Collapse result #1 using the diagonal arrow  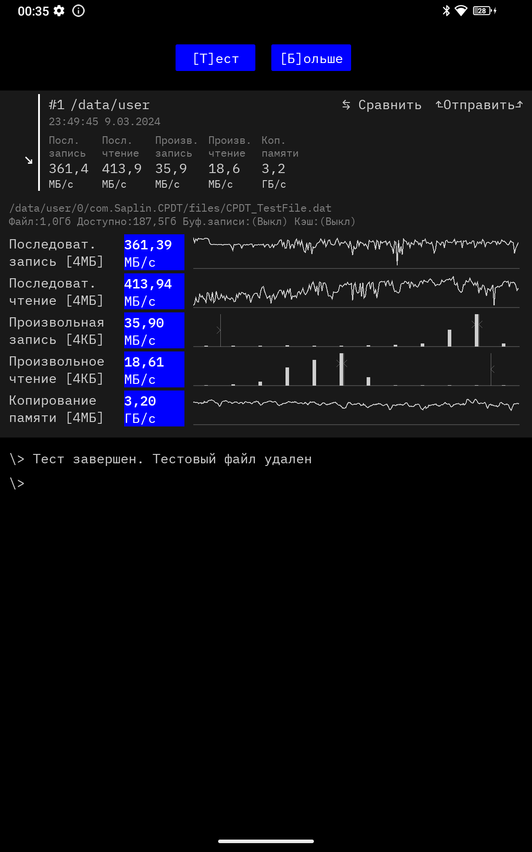click(x=29, y=160)
